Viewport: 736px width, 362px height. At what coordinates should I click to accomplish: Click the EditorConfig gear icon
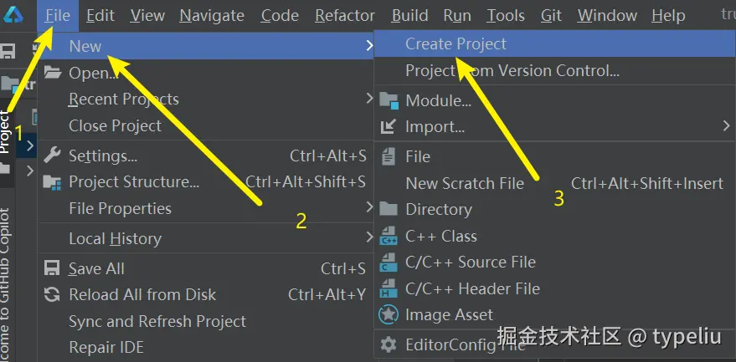coord(389,344)
